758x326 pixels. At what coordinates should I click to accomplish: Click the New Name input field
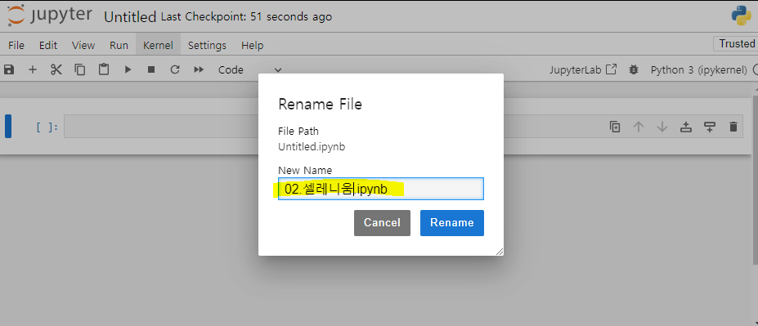tap(381, 189)
